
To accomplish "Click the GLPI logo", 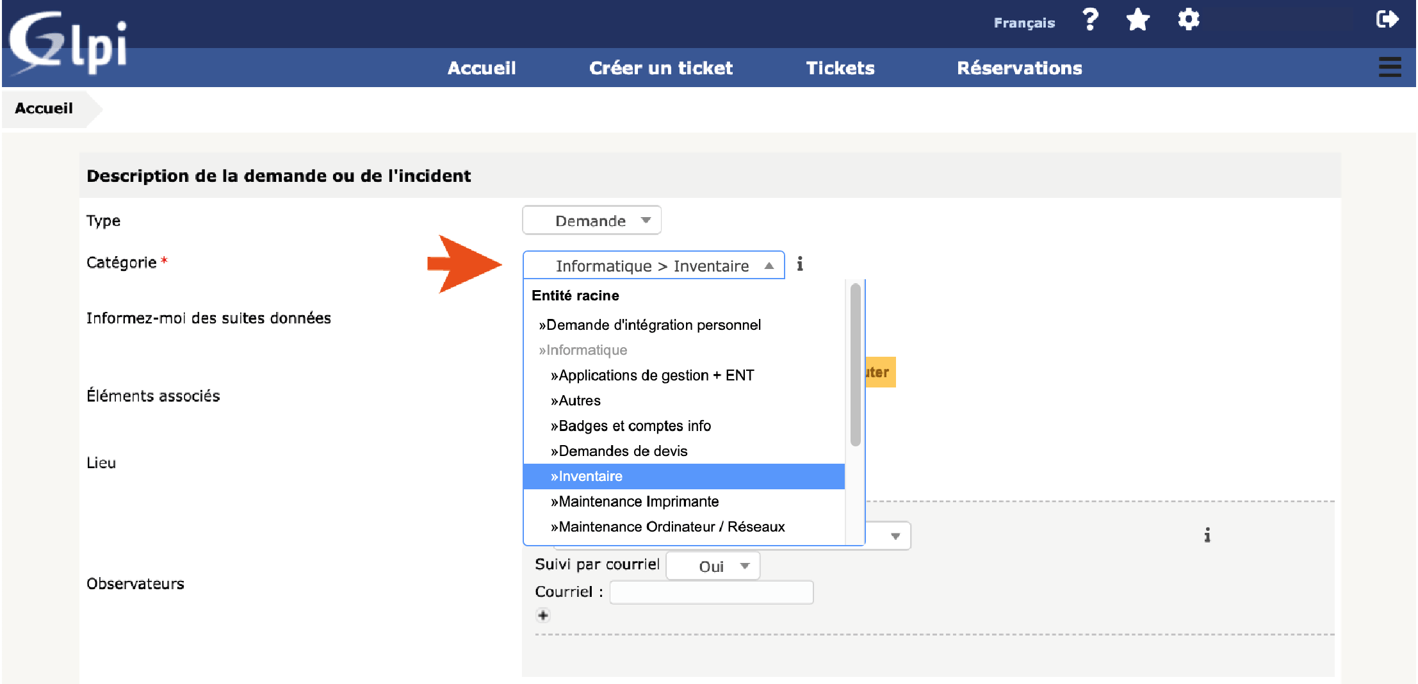I will (x=69, y=44).
